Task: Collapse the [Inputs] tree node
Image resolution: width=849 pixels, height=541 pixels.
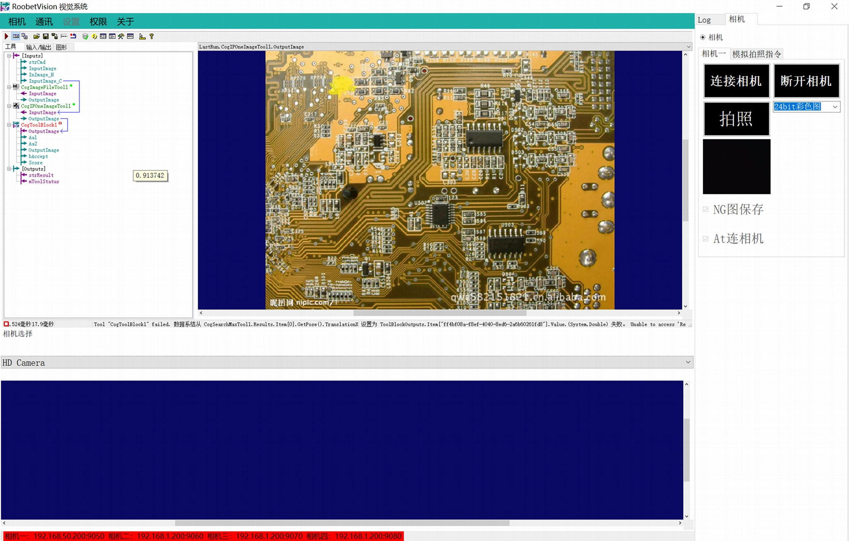Action: click(x=9, y=56)
